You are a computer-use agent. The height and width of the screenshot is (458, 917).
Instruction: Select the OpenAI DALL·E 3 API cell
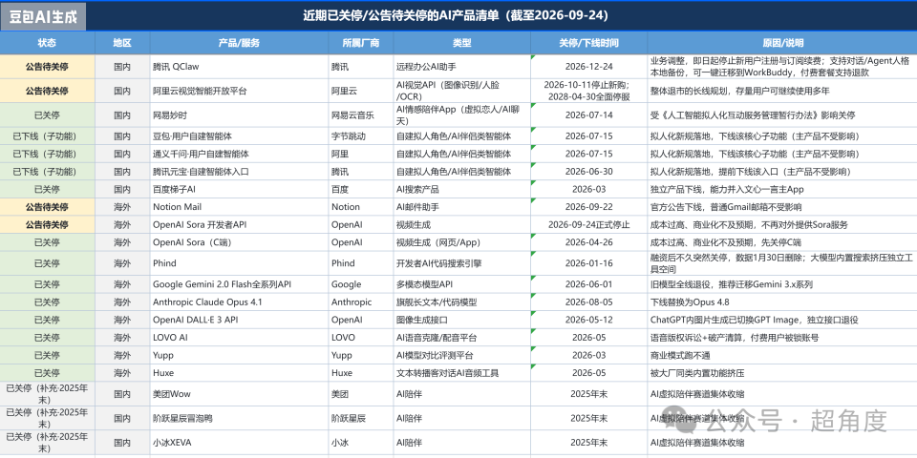pyautogui.click(x=239, y=320)
